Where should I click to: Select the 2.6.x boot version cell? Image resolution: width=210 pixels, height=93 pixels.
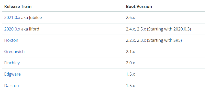[x=130, y=18]
